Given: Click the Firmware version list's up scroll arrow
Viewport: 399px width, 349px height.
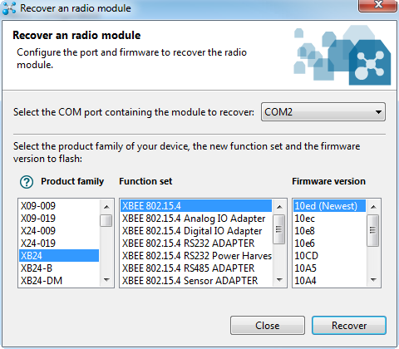Looking at the screenshot, I should tap(373, 207).
